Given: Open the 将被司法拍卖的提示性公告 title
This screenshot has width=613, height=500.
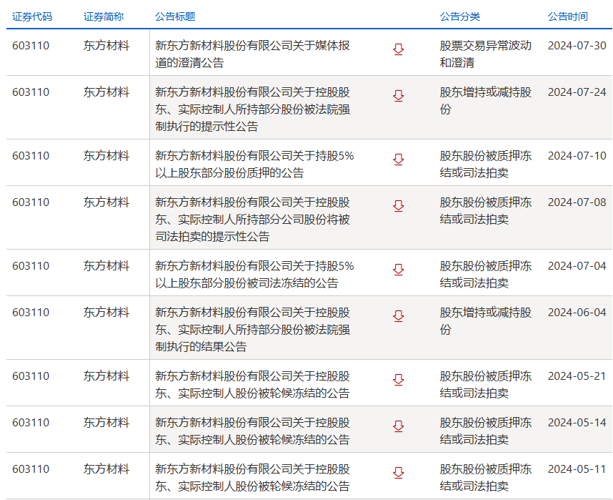Looking at the screenshot, I should 252,219.
